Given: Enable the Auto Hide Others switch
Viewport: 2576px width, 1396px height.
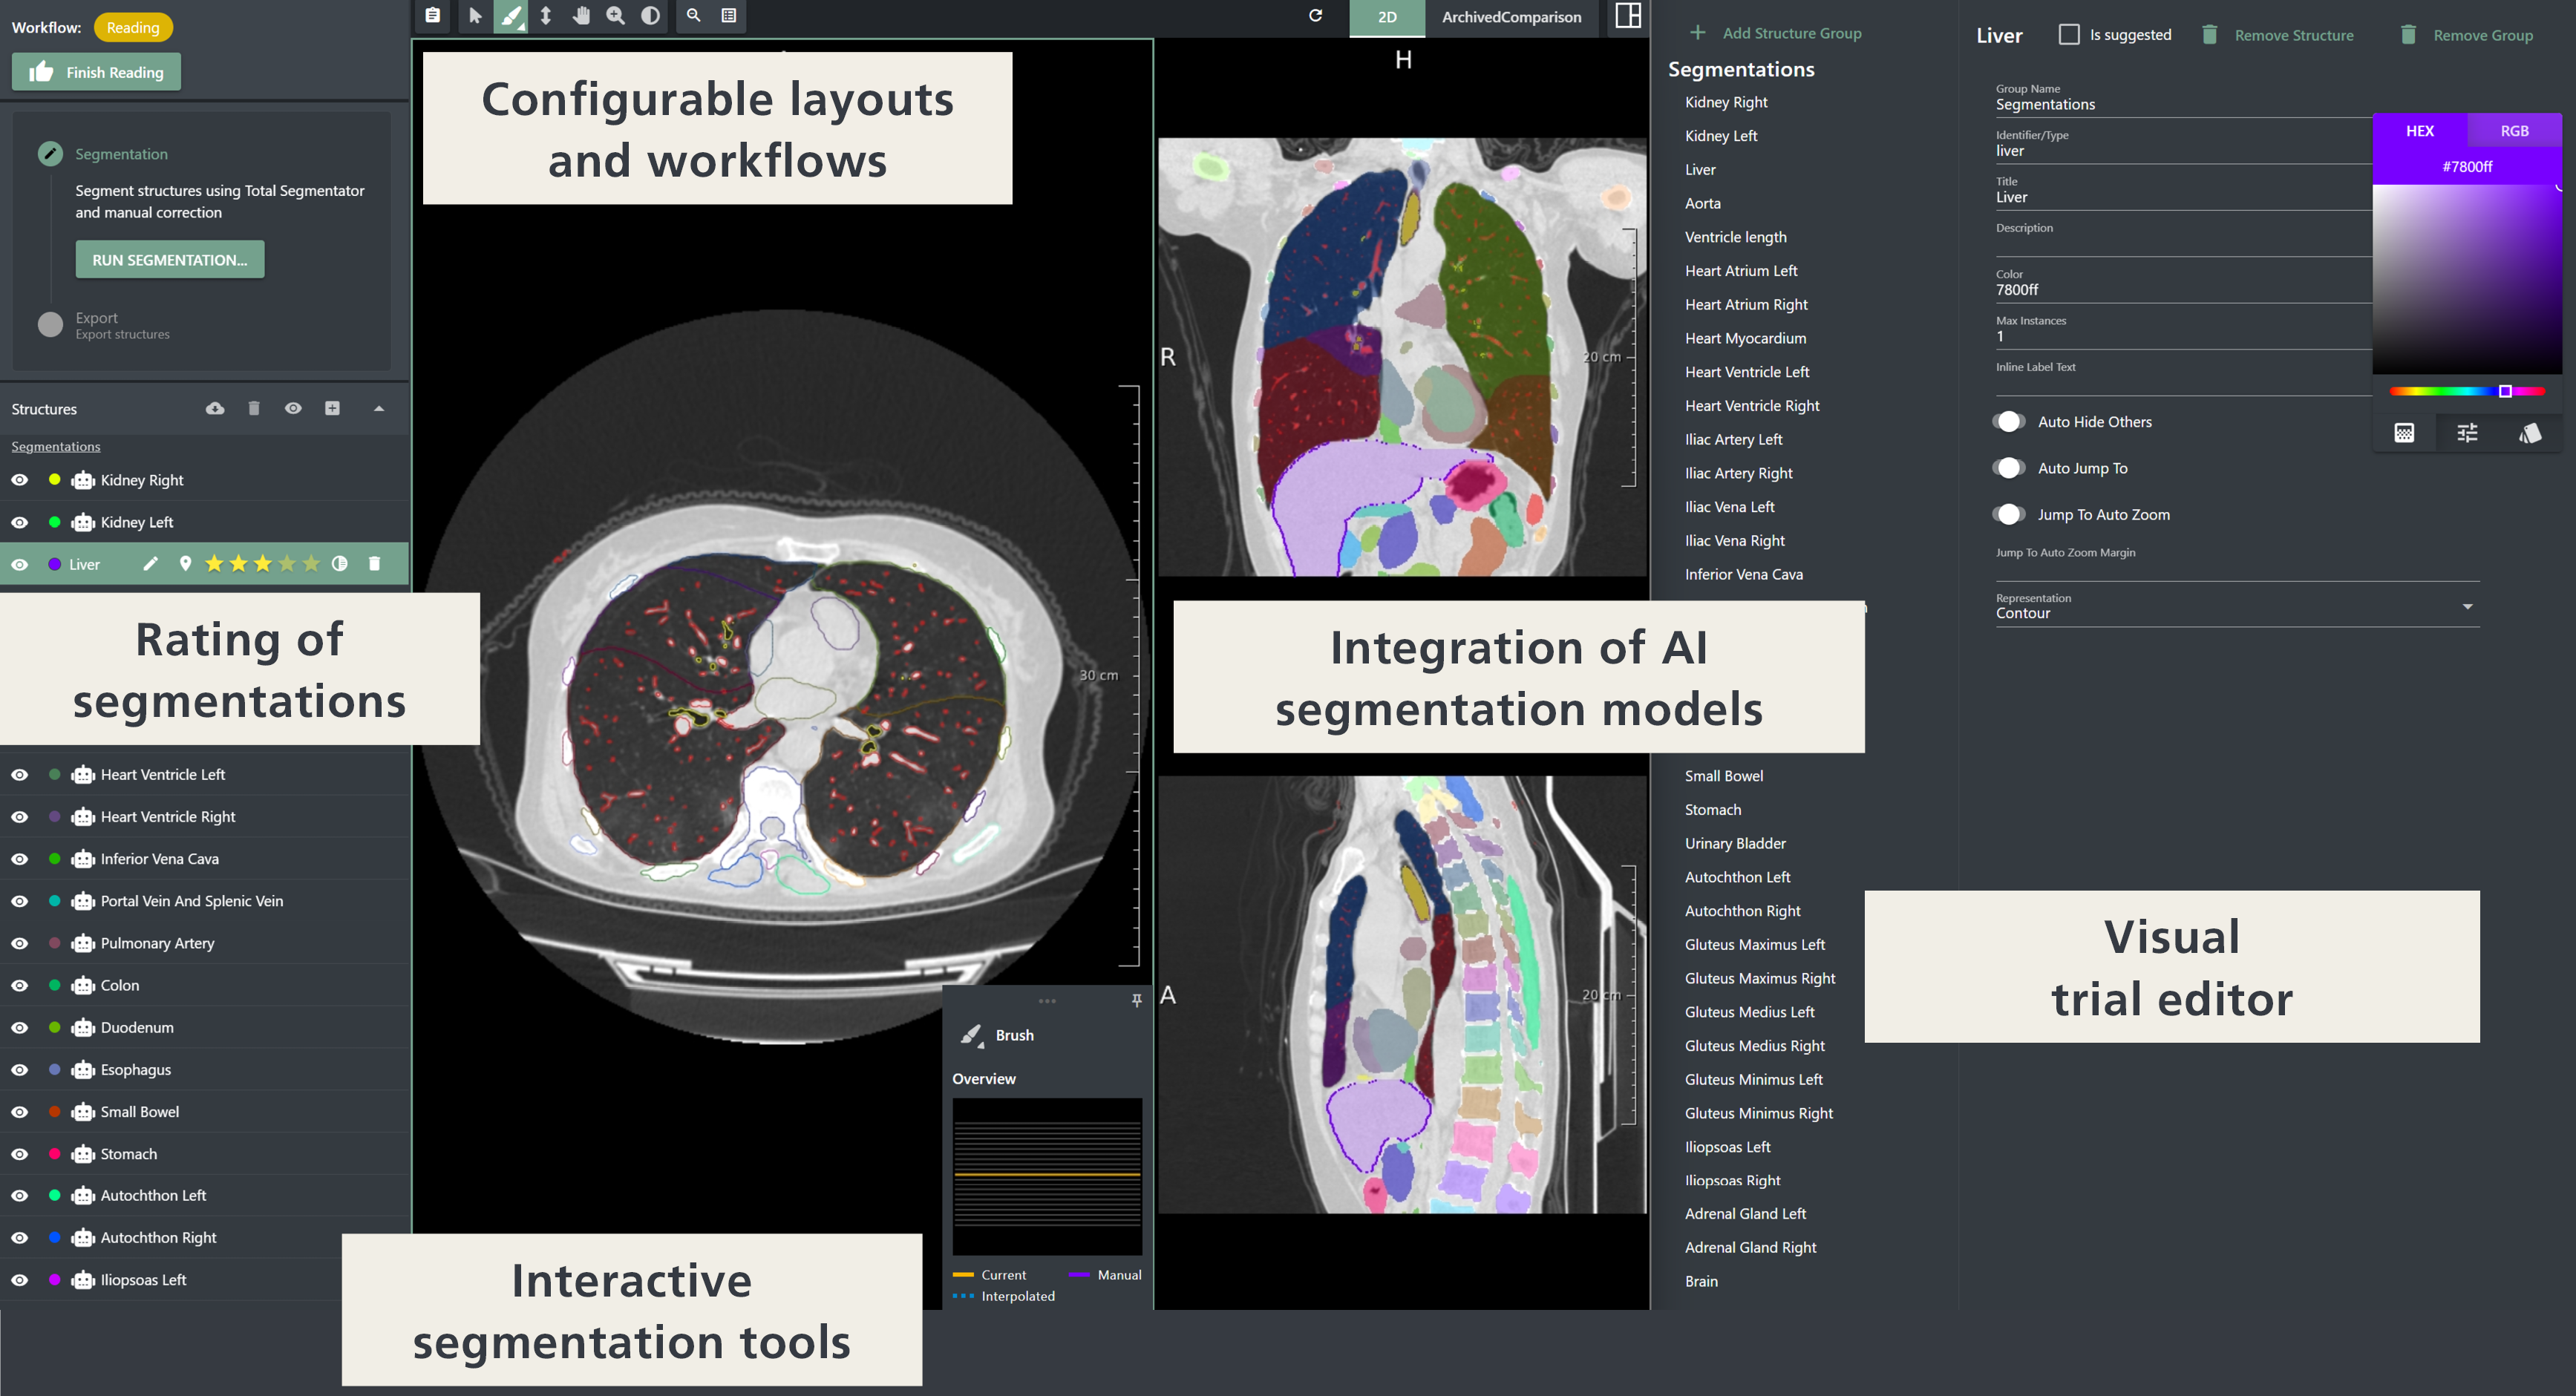Looking at the screenshot, I should (x=2009, y=422).
